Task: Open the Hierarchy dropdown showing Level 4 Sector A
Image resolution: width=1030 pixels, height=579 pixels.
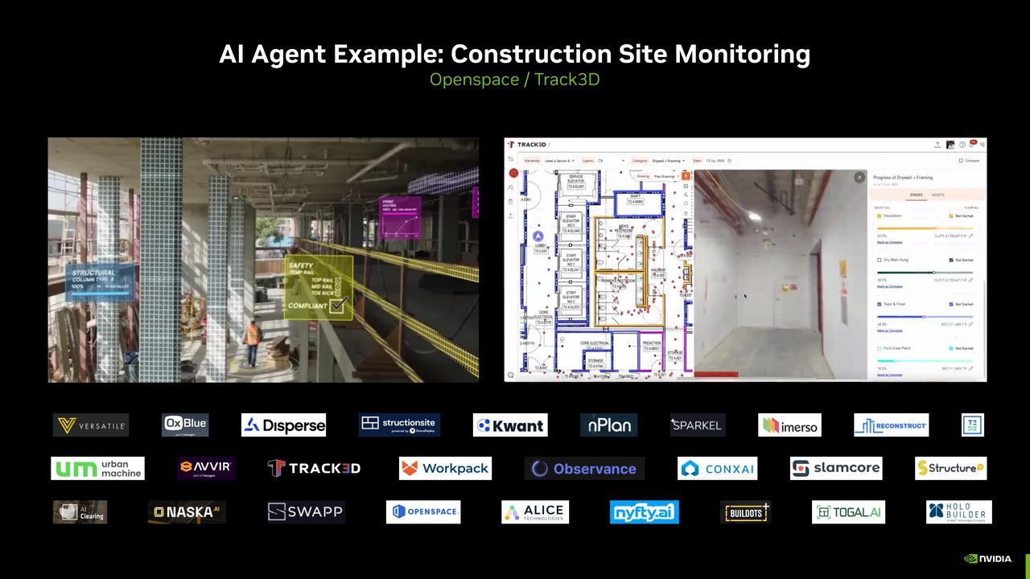Action: pos(559,161)
